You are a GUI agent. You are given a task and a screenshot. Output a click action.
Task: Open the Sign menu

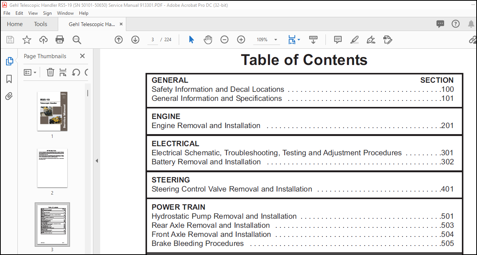(x=47, y=13)
